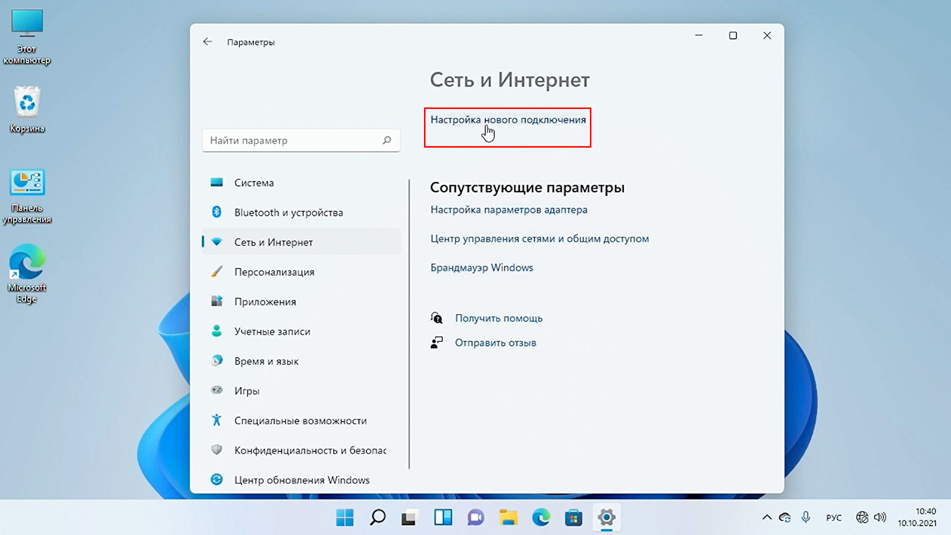
Task: Select Учетные записи menu item
Action: tap(272, 331)
